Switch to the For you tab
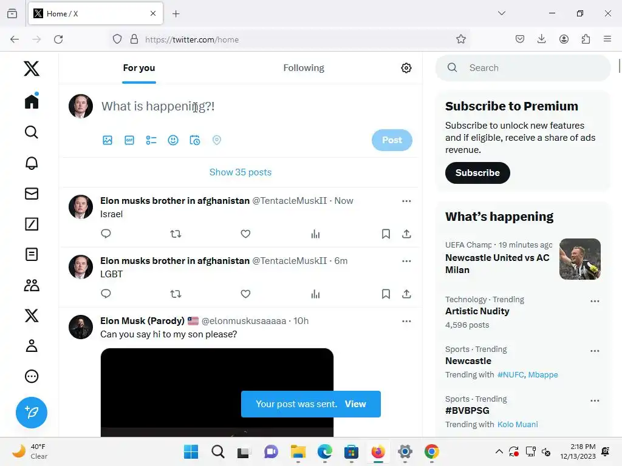The width and height of the screenshot is (622, 466). click(139, 68)
